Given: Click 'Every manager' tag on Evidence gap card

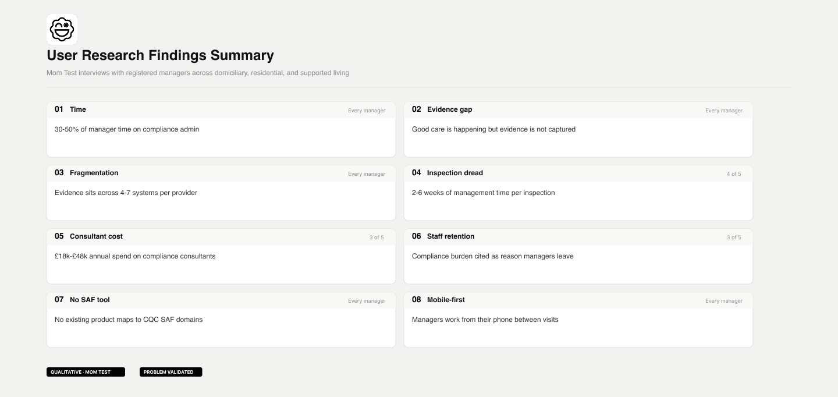Looking at the screenshot, I should tap(724, 111).
